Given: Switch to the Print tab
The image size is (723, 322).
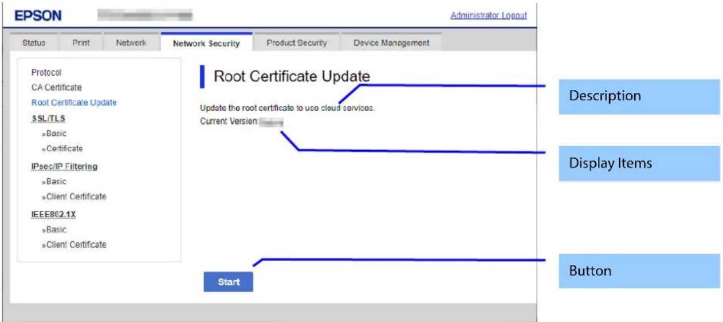Looking at the screenshot, I should 81,43.
